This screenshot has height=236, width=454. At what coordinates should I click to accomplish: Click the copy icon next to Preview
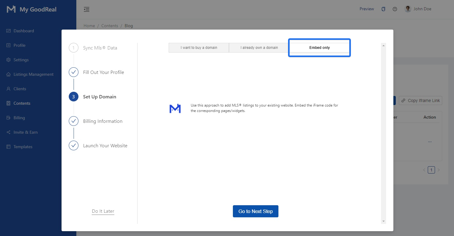[x=383, y=9]
